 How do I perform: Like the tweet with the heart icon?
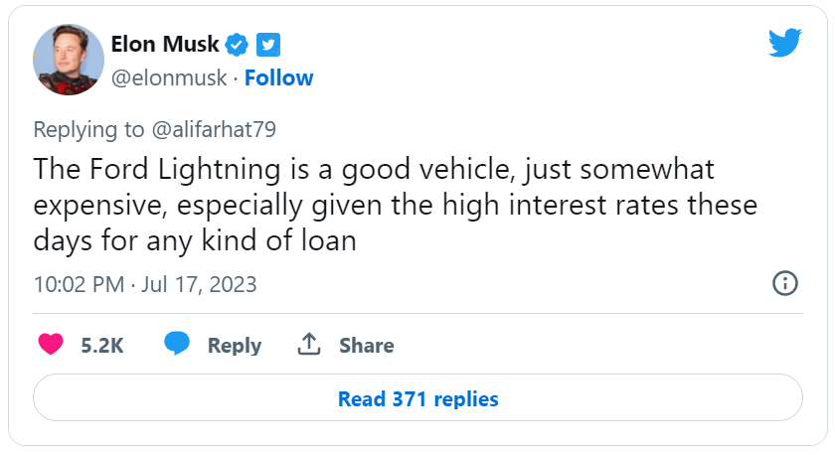tap(51, 345)
